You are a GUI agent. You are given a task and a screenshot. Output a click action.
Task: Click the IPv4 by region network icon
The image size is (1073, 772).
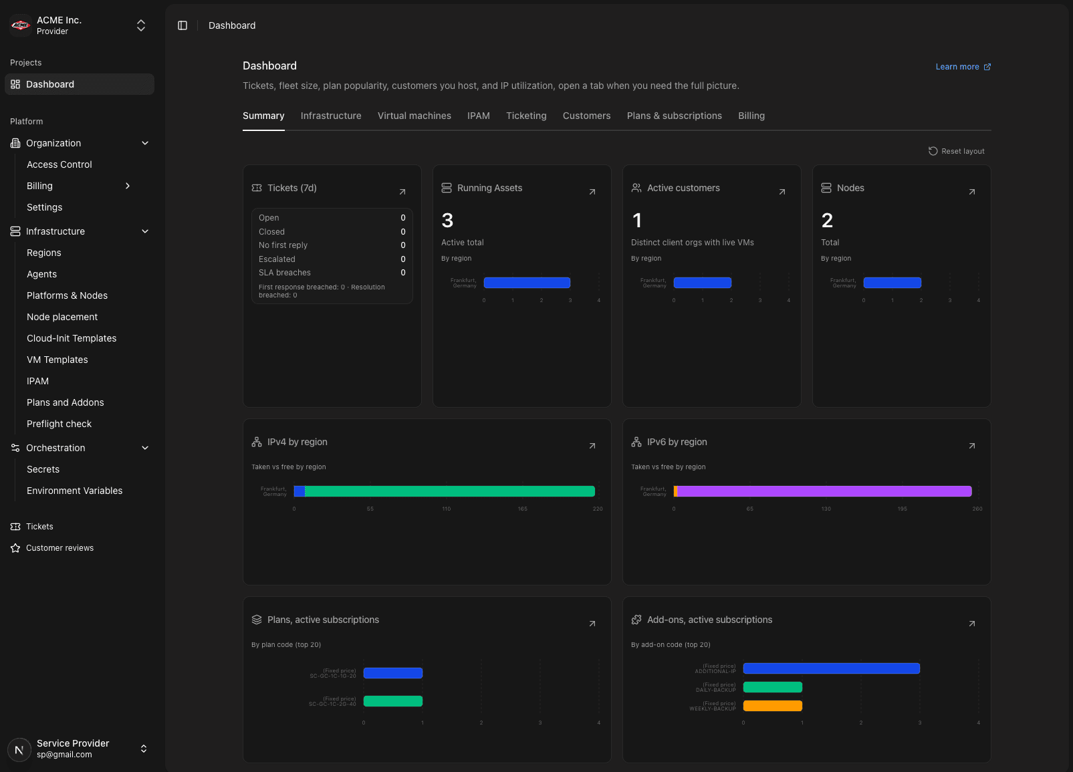(x=257, y=442)
